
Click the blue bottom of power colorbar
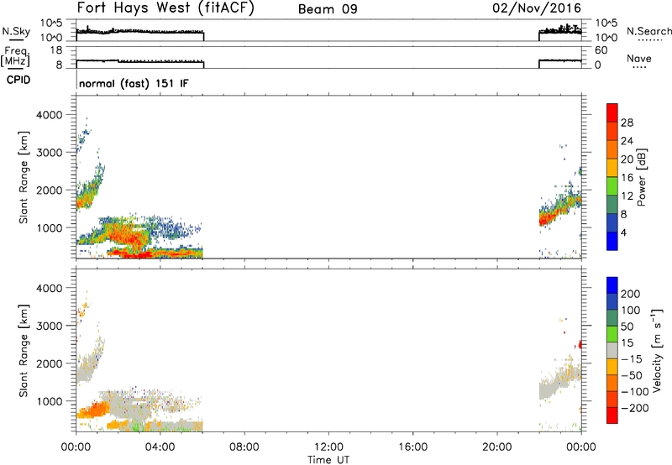(x=612, y=241)
